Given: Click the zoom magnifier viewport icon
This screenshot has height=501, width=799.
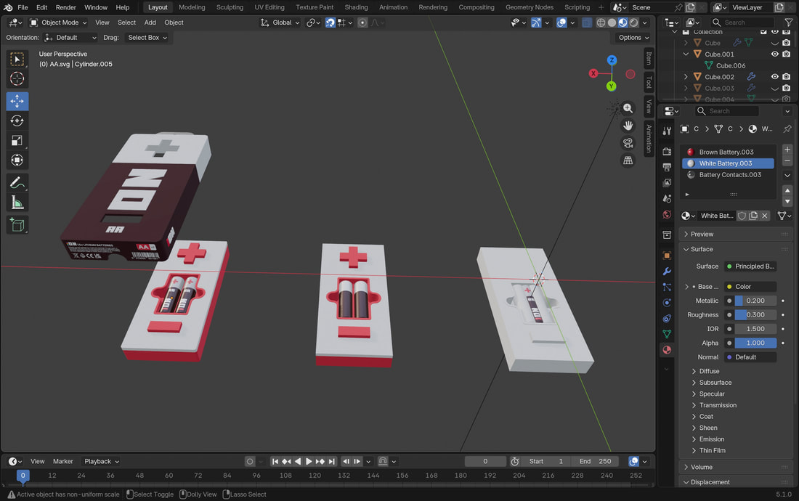Looking at the screenshot, I should pyautogui.click(x=628, y=108).
